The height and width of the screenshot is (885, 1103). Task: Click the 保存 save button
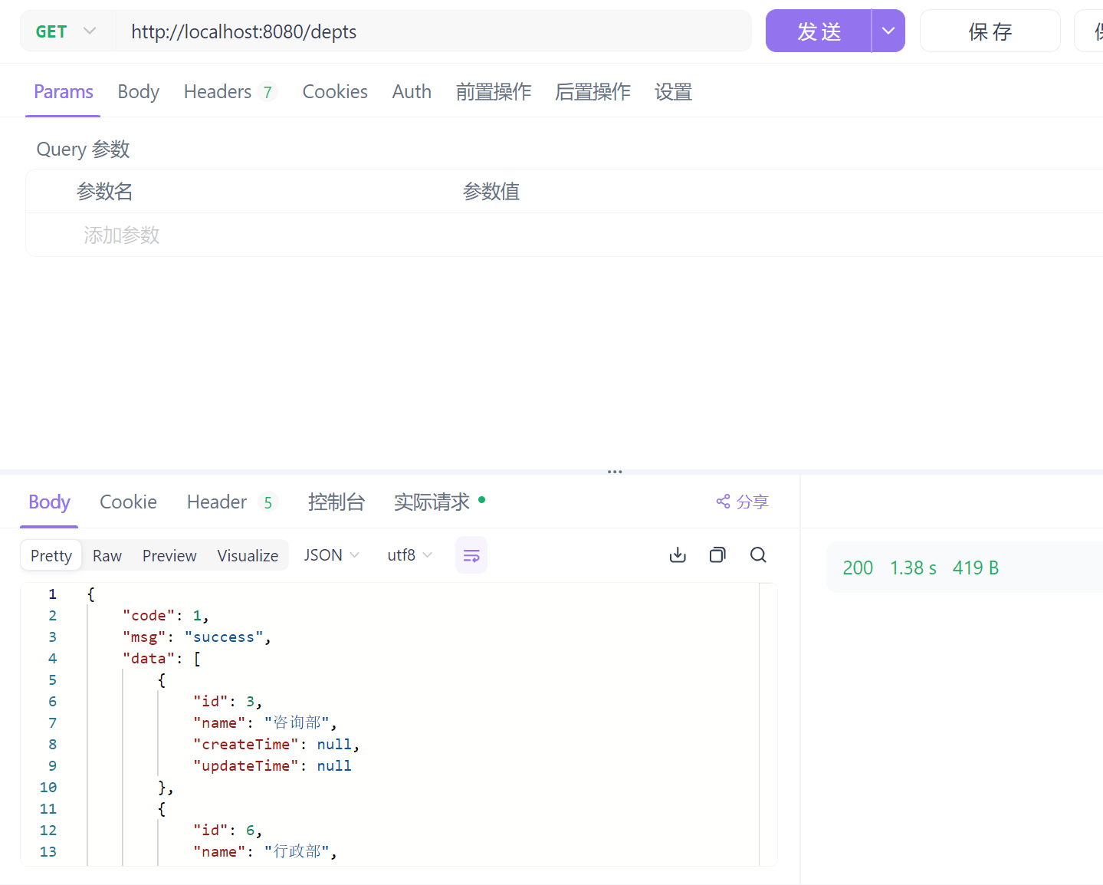click(990, 31)
